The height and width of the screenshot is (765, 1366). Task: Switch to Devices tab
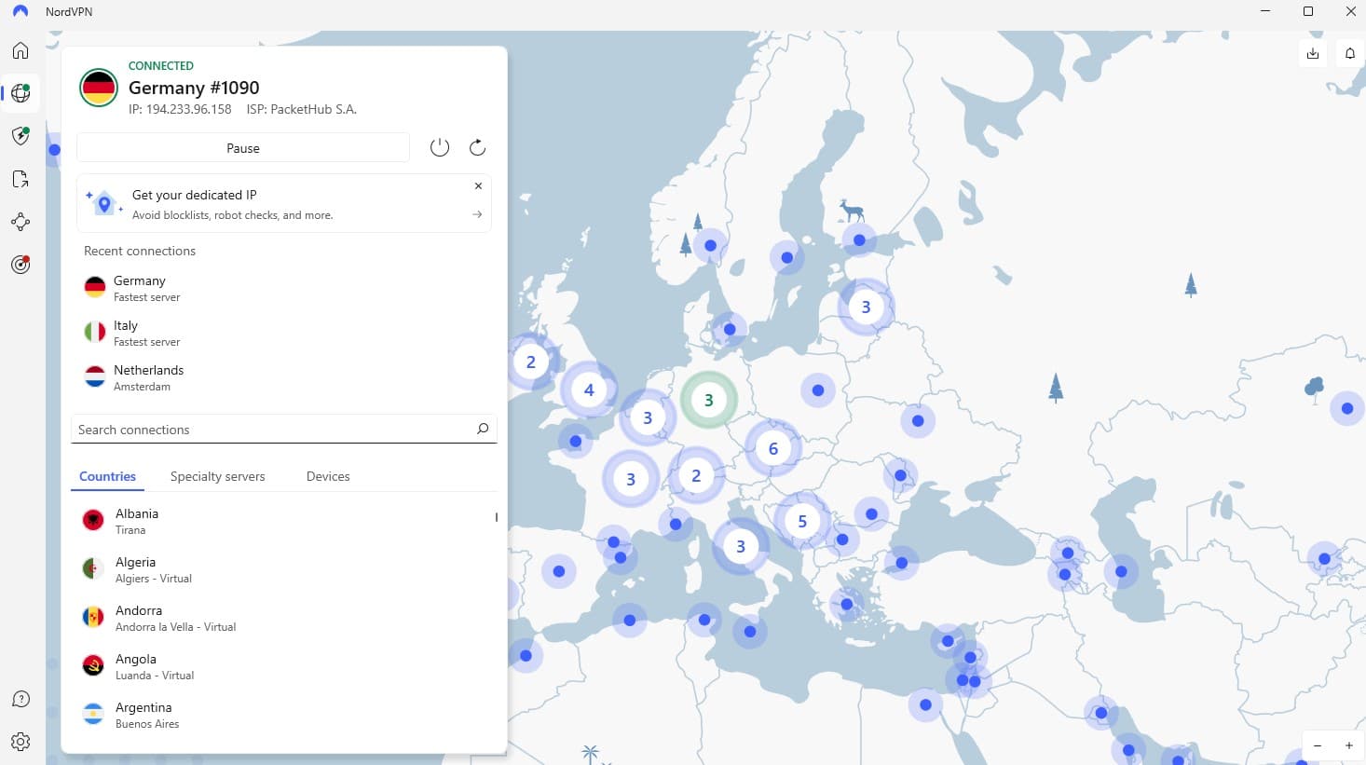coord(328,476)
